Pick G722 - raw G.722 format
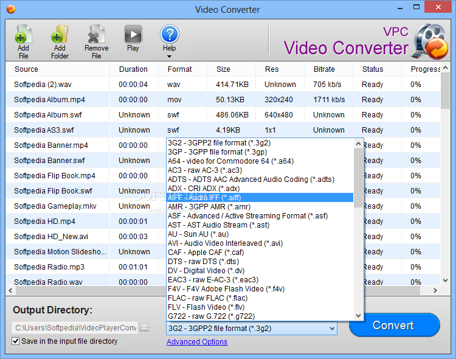 pos(260,316)
